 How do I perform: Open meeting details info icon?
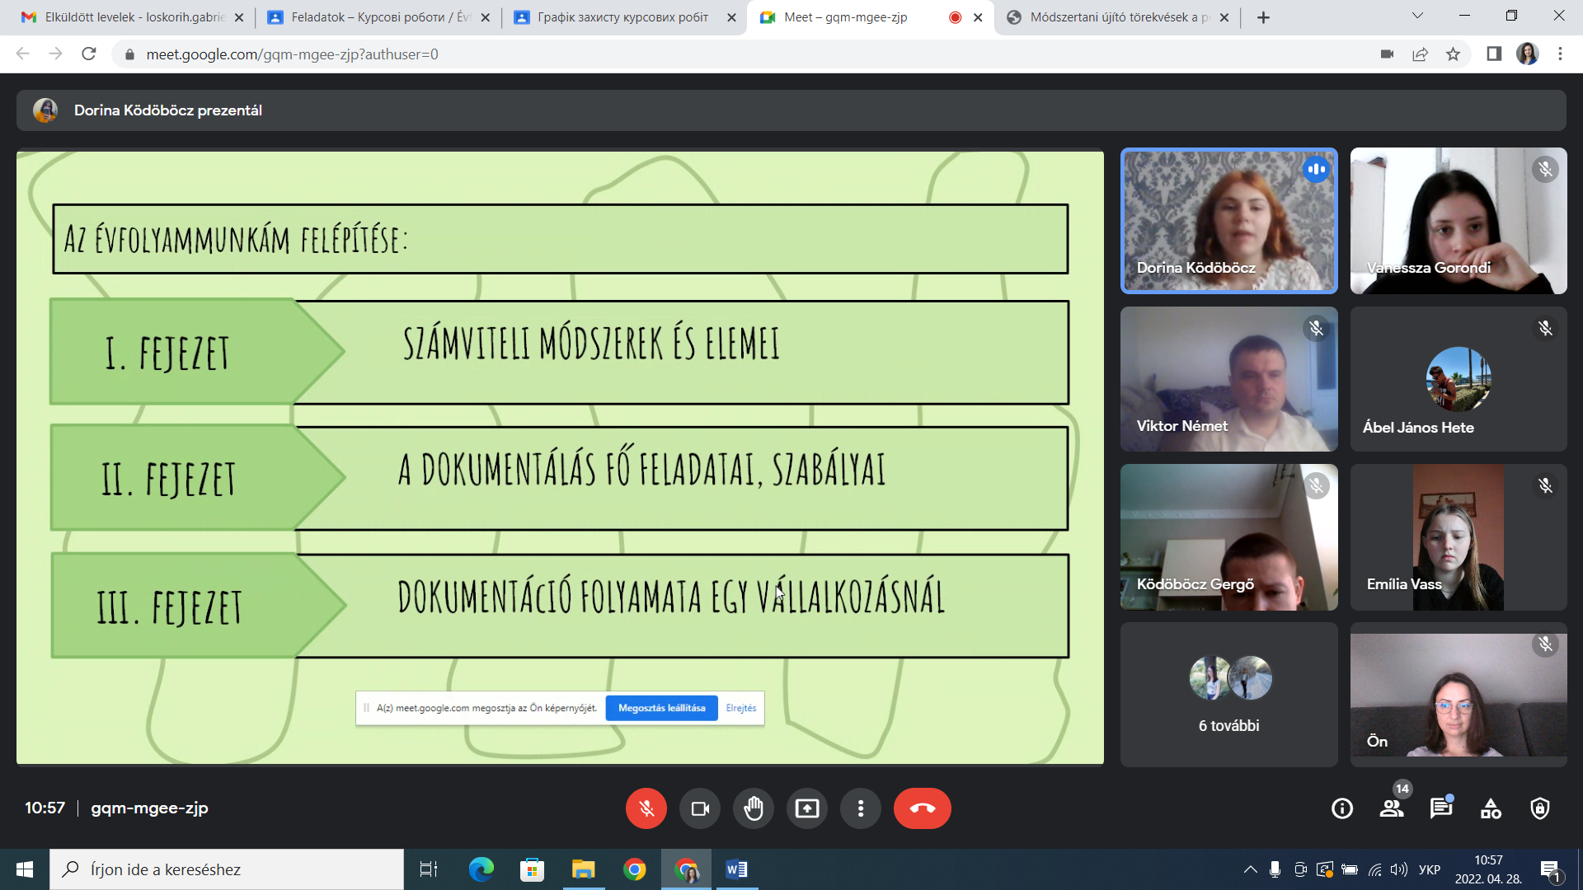point(1342,808)
